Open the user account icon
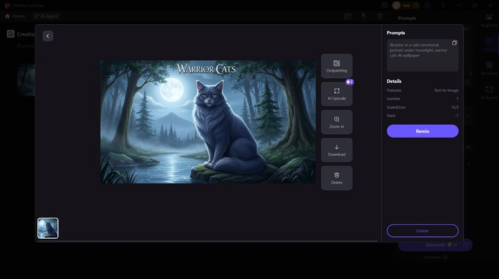This screenshot has width=499, height=279. 428,6
